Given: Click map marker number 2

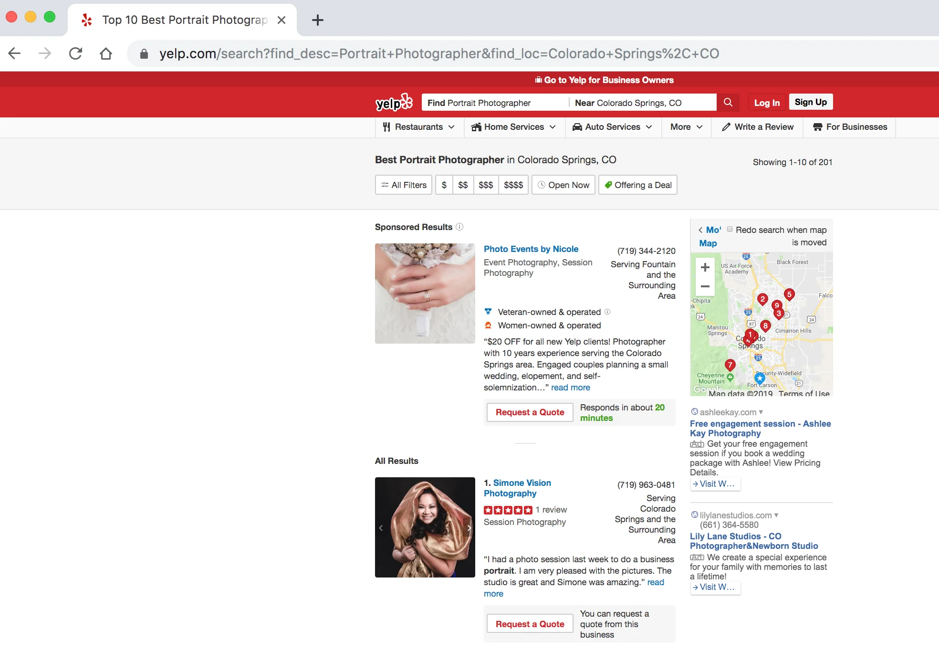Looking at the screenshot, I should pyautogui.click(x=762, y=299).
